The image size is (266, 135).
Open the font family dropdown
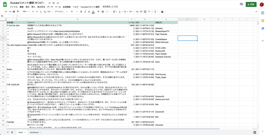pyautogui.click(x=61, y=12)
